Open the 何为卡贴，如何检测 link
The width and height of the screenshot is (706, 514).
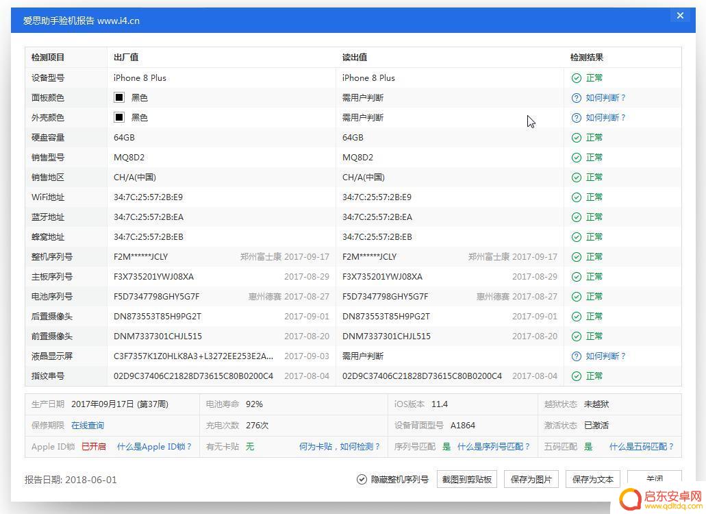tap(340, 446)
